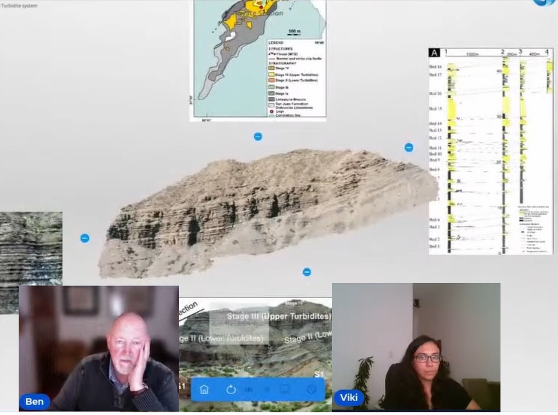
Task: Click the dim screen icon in the blue toolbar
Action: pyautogui.click(x=285, y=389)
